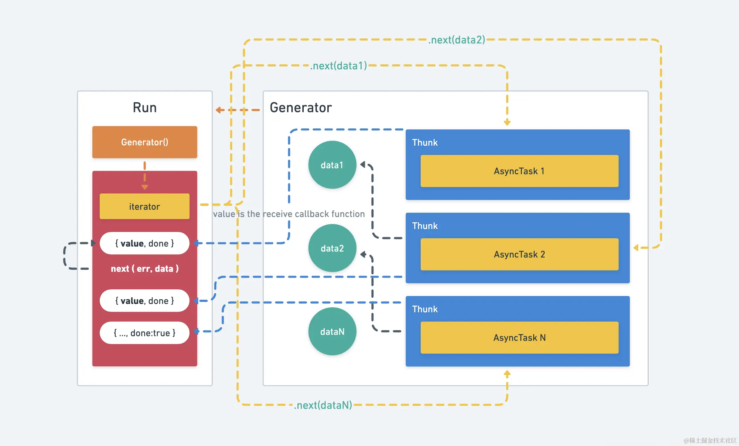
Task: Select the AsyncTask N yellow box
Action: 519,338
